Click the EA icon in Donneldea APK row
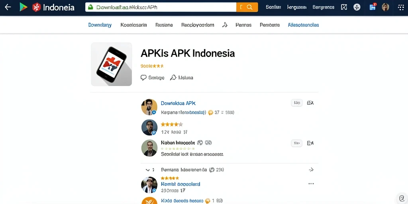Image resolution: width=408 pixels, height=204 pixels. click(x=310, y=103)
